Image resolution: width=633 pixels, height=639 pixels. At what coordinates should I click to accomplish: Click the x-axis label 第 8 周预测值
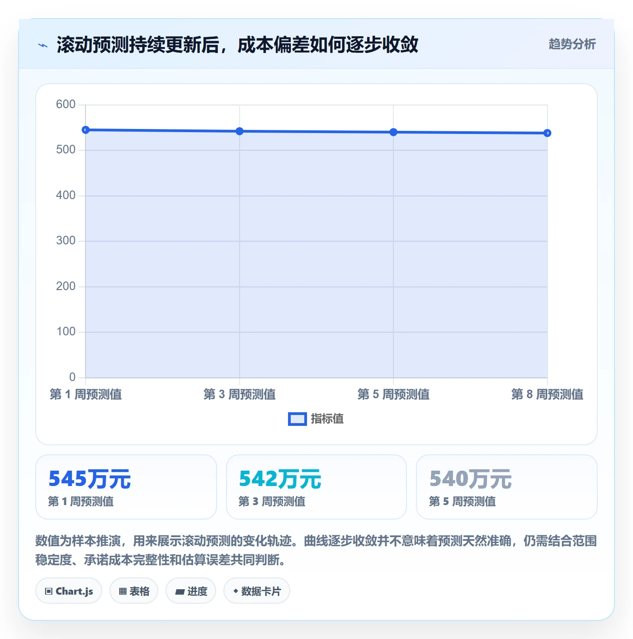(548, 395)
